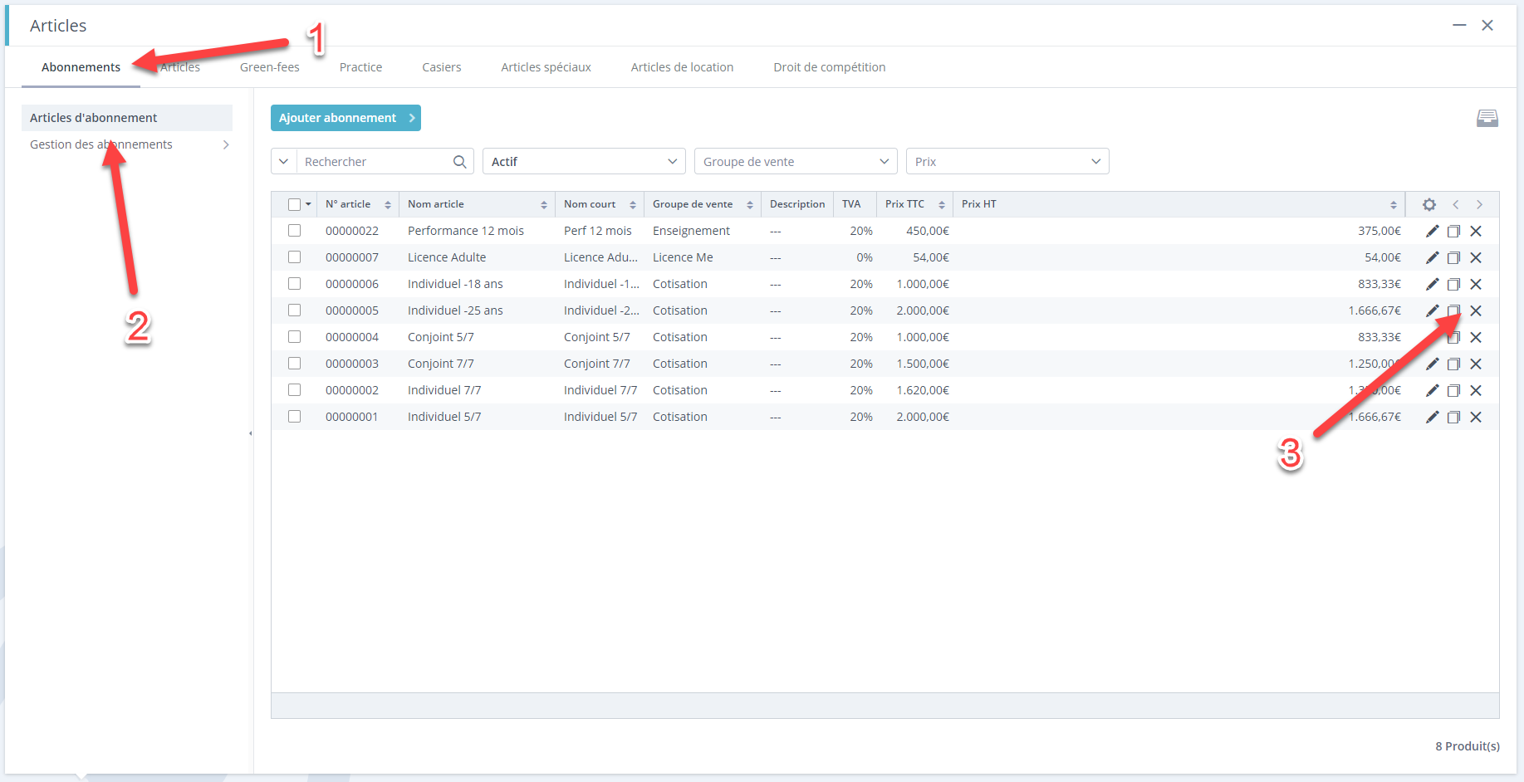Edit the Licence Adulte article
This screenshot has height=782, width=1524.
click(x=1432, y=257)
